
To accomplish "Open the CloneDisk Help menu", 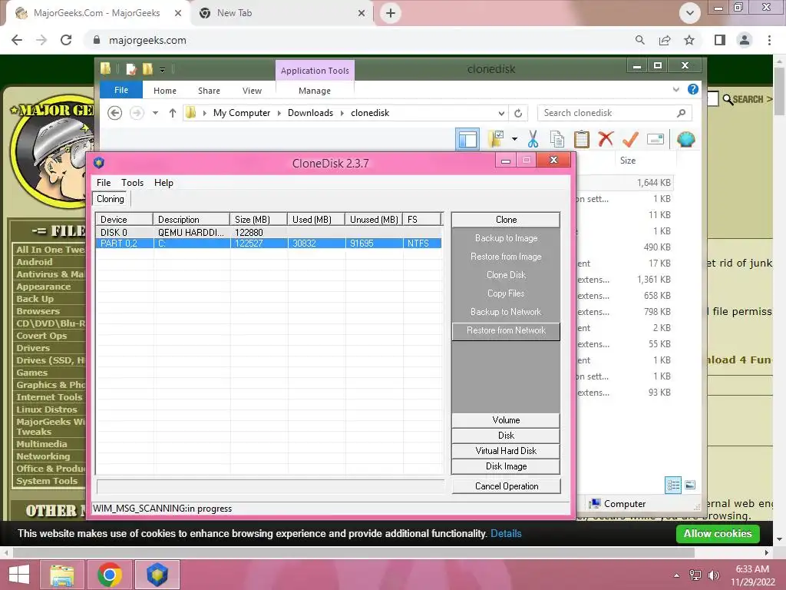I will 163,183.
